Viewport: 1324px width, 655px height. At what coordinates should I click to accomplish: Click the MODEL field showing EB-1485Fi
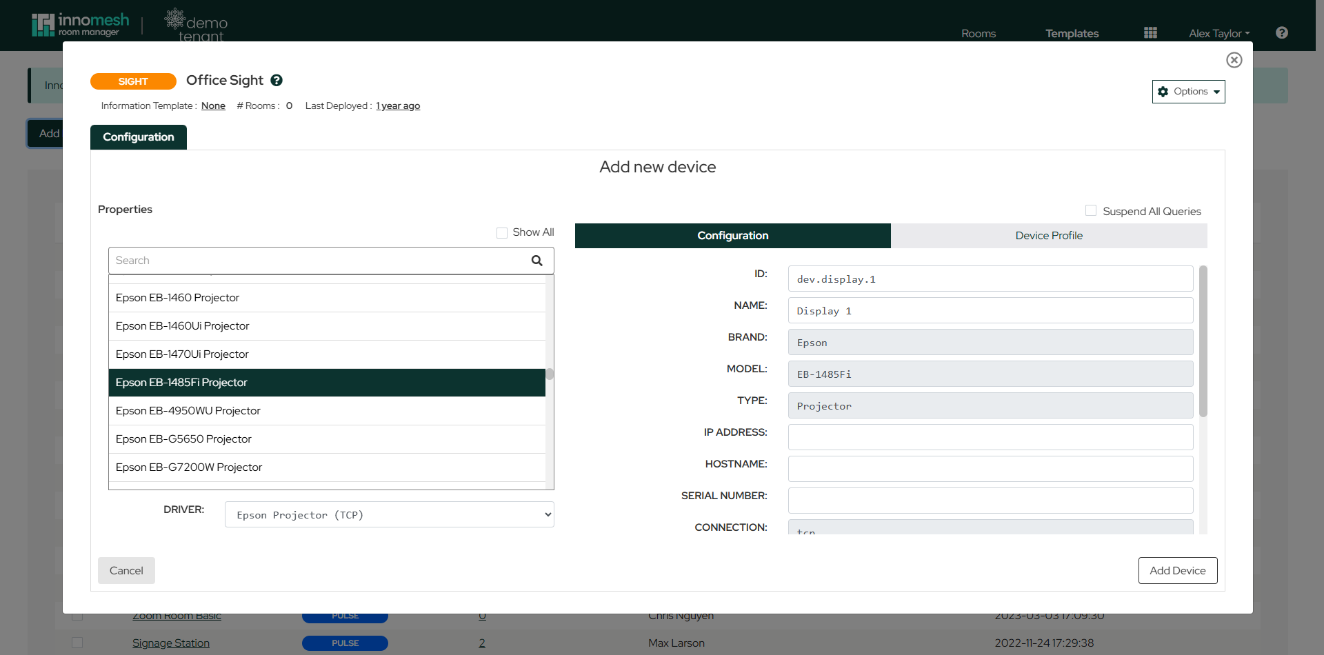tap(990, 374)
